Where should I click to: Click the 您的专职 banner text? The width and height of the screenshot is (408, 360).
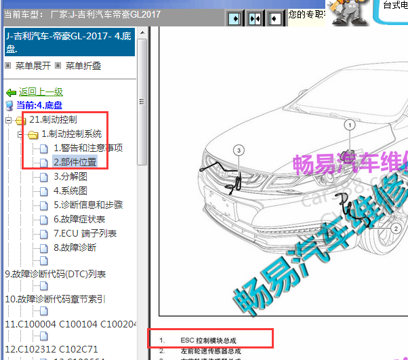coord(306,14)
